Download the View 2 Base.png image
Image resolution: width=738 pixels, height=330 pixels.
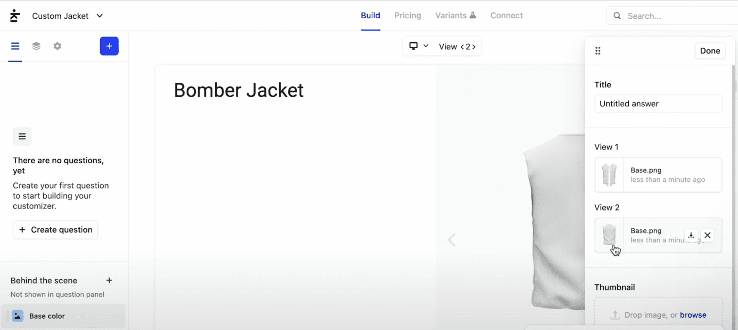(691, 235)
